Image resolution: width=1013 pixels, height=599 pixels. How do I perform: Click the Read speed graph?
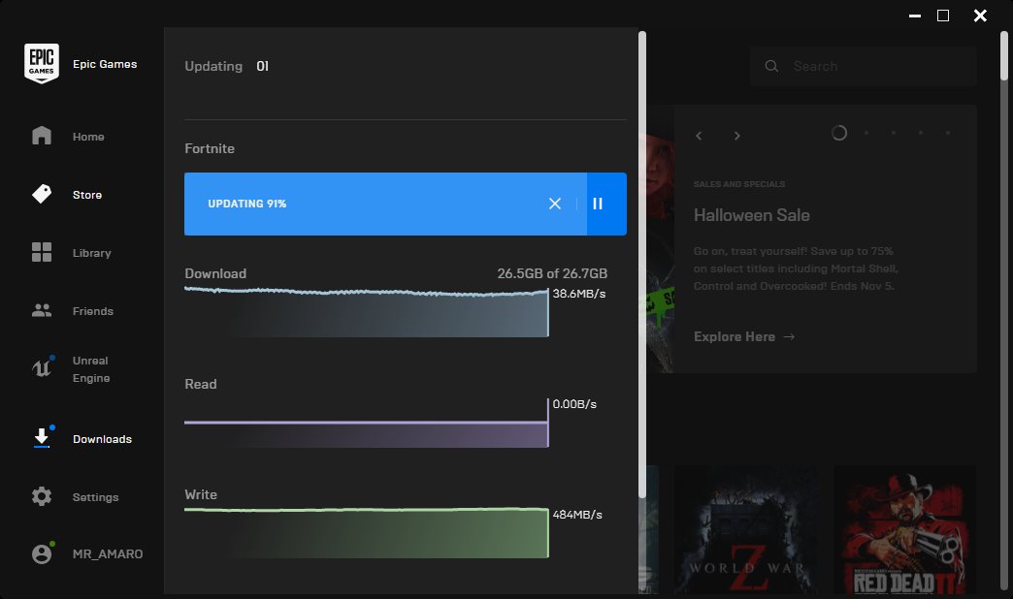click(x=367, y=424)
